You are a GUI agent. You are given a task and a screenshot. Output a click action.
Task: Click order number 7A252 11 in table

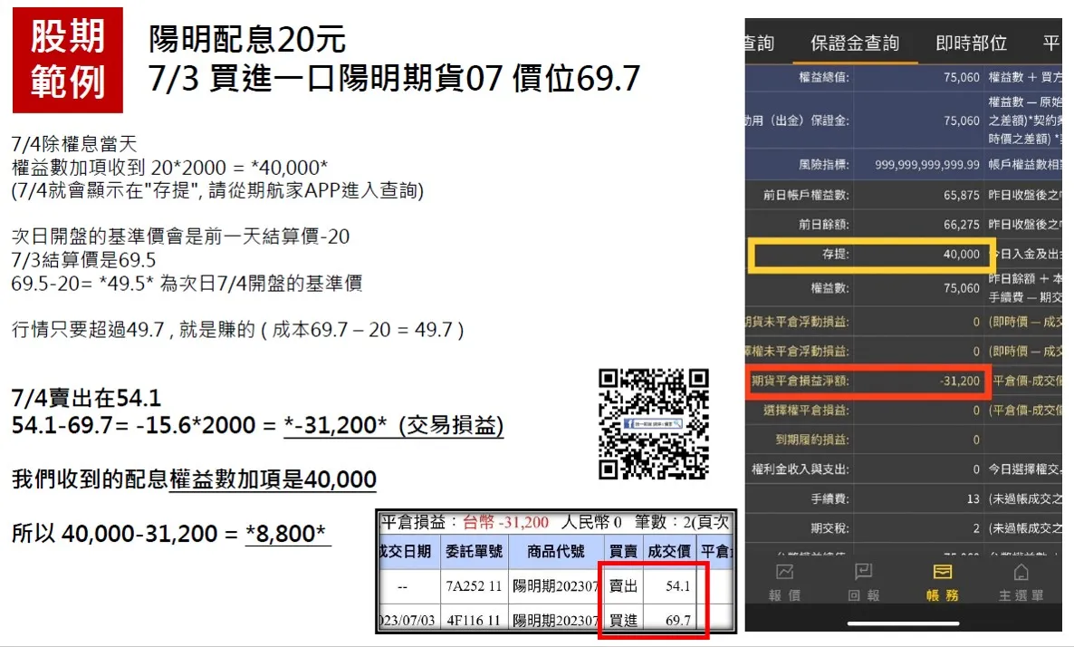[x=473, y=585]
